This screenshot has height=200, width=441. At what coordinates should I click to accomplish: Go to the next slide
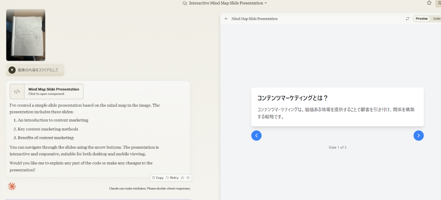click(418, 135)
